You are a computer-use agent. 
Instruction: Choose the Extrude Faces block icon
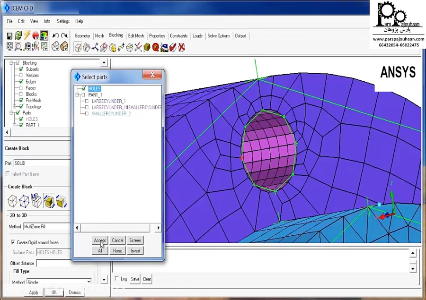(36, 200)
